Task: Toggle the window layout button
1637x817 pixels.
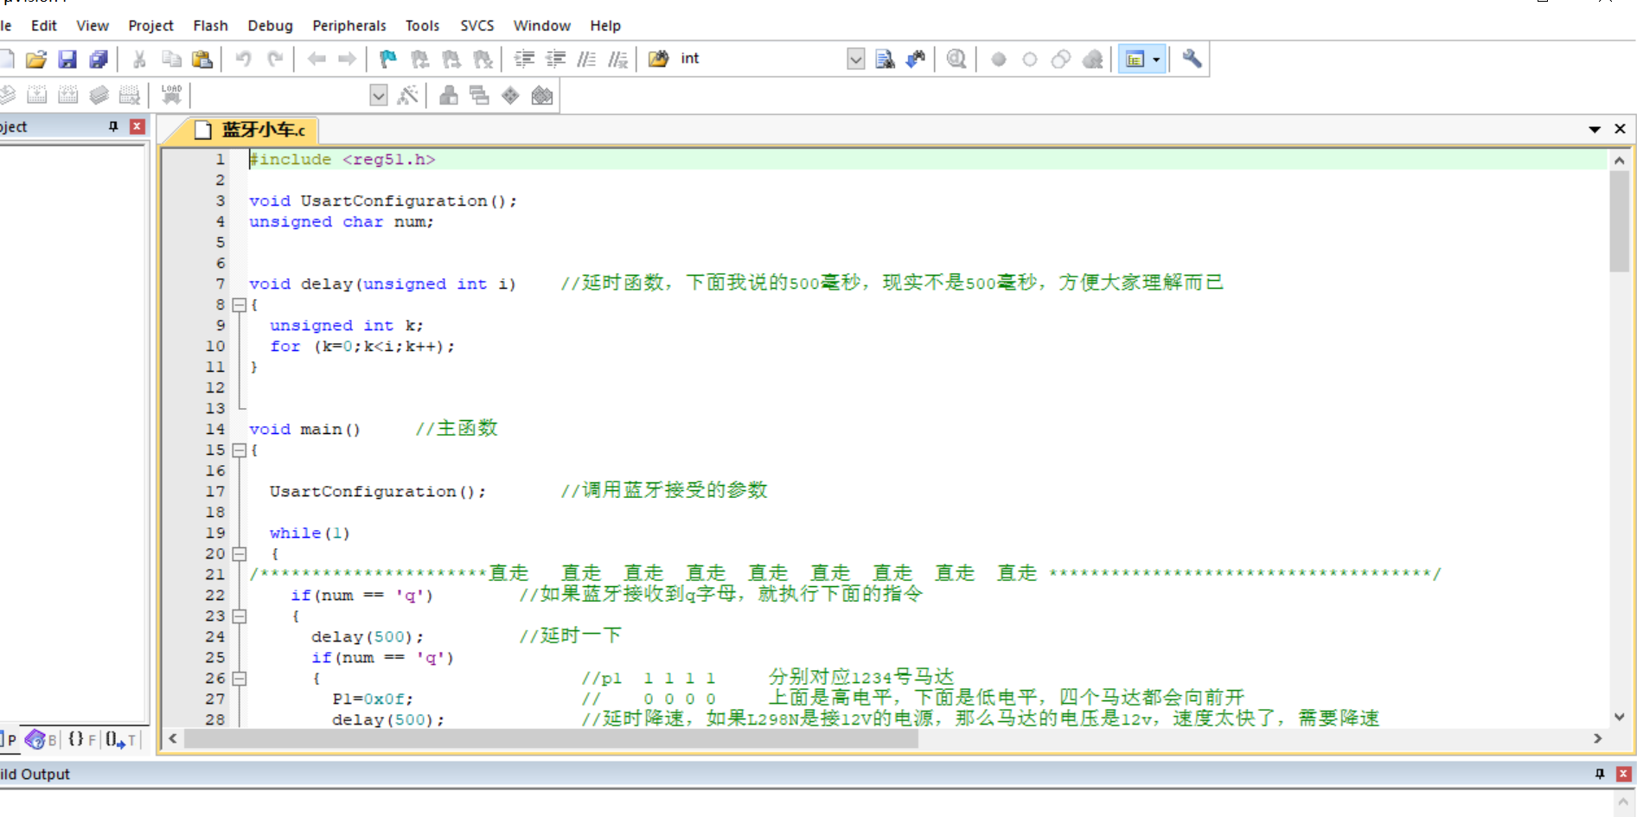Action: click(1135, 59)
